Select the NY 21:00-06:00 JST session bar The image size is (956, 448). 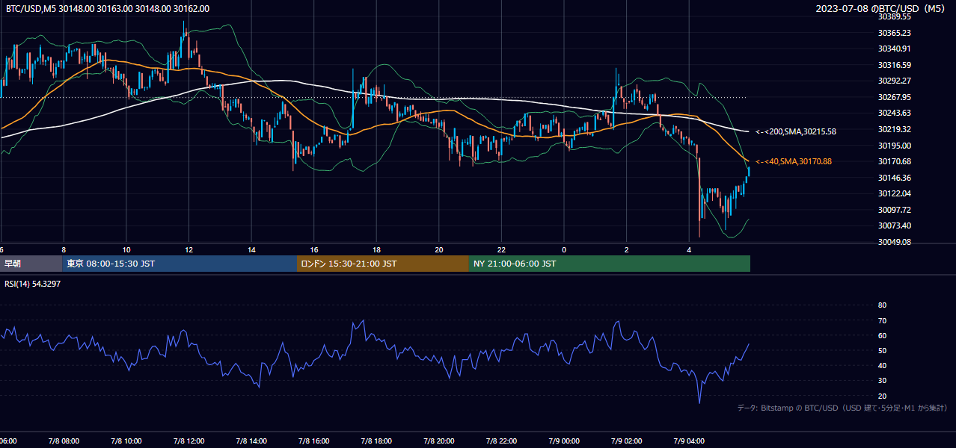pyautogui.click(x=610, y=264)
